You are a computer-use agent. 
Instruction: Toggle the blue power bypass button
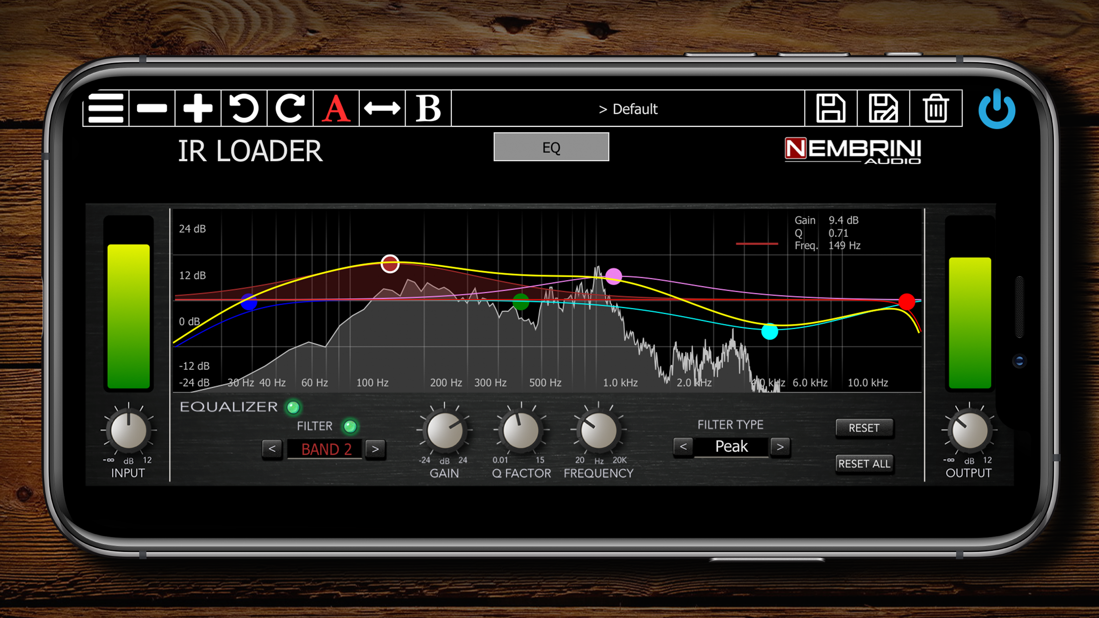click(x=996, y=109)
